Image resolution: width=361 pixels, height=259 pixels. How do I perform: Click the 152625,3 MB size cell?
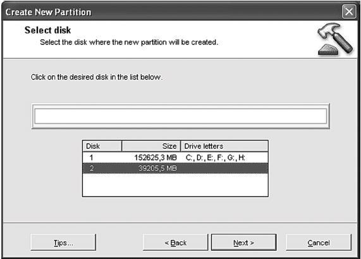pyautogui.click(x=156, y=158)
